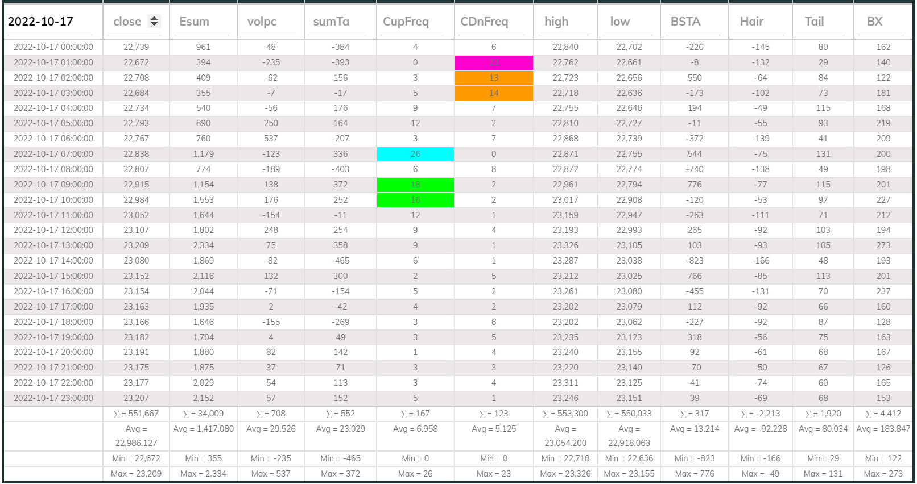Image resolution: width=917 pixels, height=484 pixels.
Task: Click Tail value 131
Action: coord(823,154)
